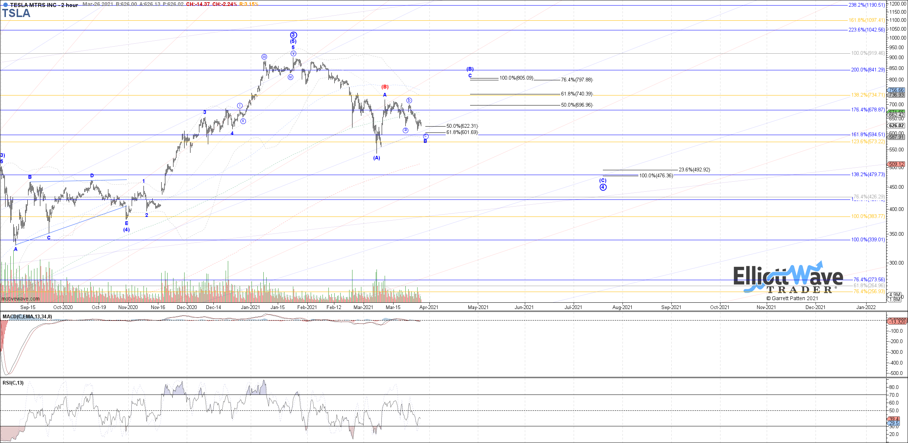This screenshot has width=908, height=443.
Task: Click the 1200.00 price axis label
Action: [x=898, y=4]
